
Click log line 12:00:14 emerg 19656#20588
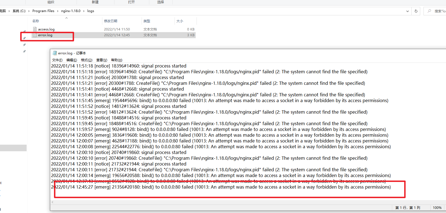pos(221,175)
